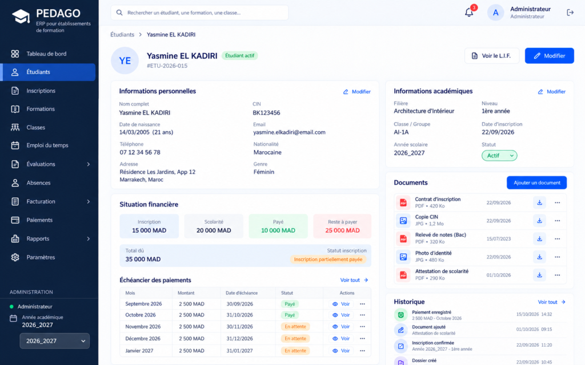Click the blue Modifier button
This screenshot has width=585, height=365.
click(549, 56)
